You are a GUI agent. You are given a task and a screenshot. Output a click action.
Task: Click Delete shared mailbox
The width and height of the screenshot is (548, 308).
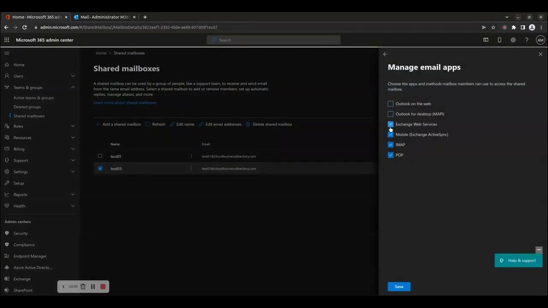[269, 124]
